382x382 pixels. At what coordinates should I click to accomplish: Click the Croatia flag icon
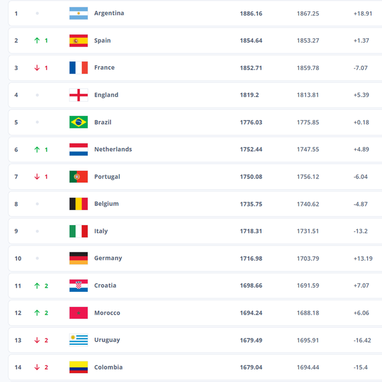[x=78, y=285]
